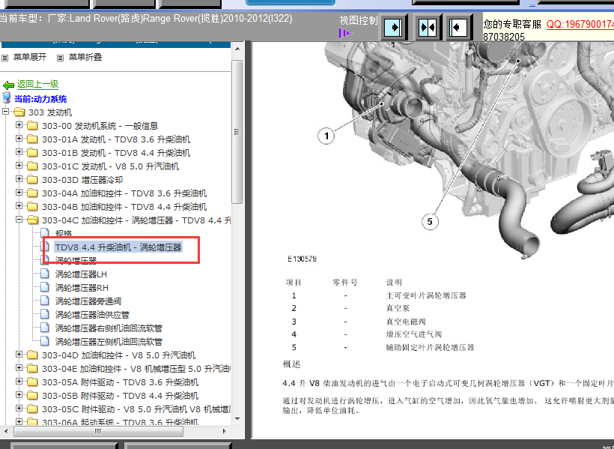Click the view control left-arrow panel icon
Image resolution: width=614 pixels, height=449 pixels.
click(x=458, y=28)
